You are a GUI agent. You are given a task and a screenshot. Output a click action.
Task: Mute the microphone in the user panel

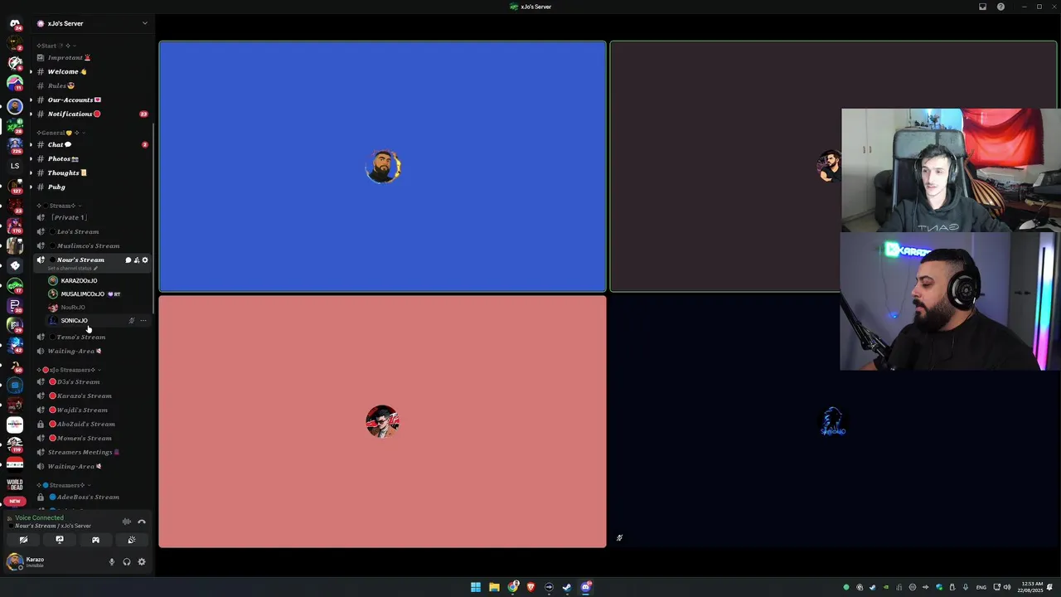tap(112, 562)
